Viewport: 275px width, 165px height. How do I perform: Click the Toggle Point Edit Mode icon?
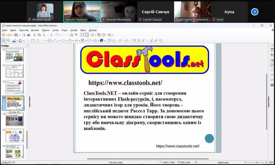point(151,41)
